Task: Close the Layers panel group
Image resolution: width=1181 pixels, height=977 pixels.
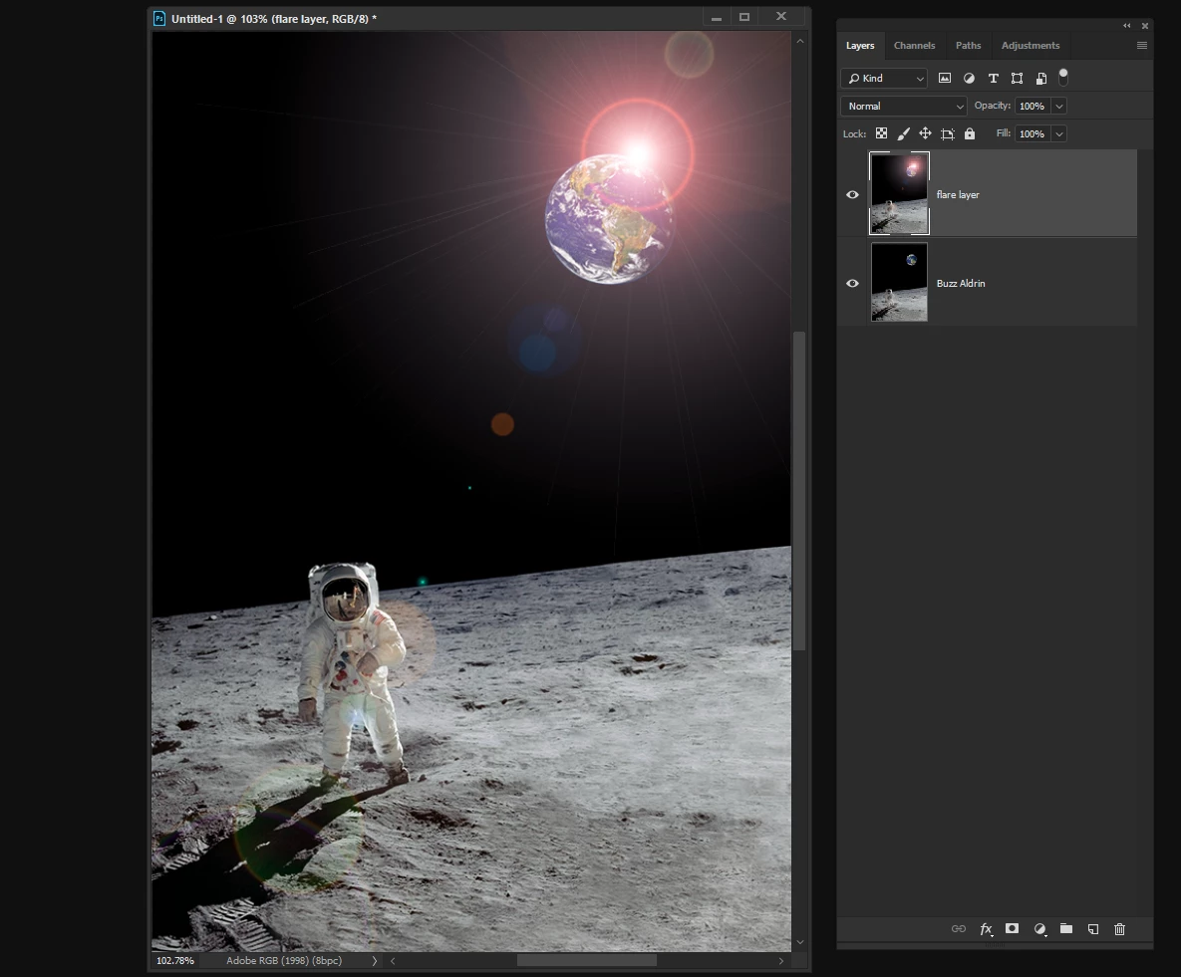Action: [1145, 26]
